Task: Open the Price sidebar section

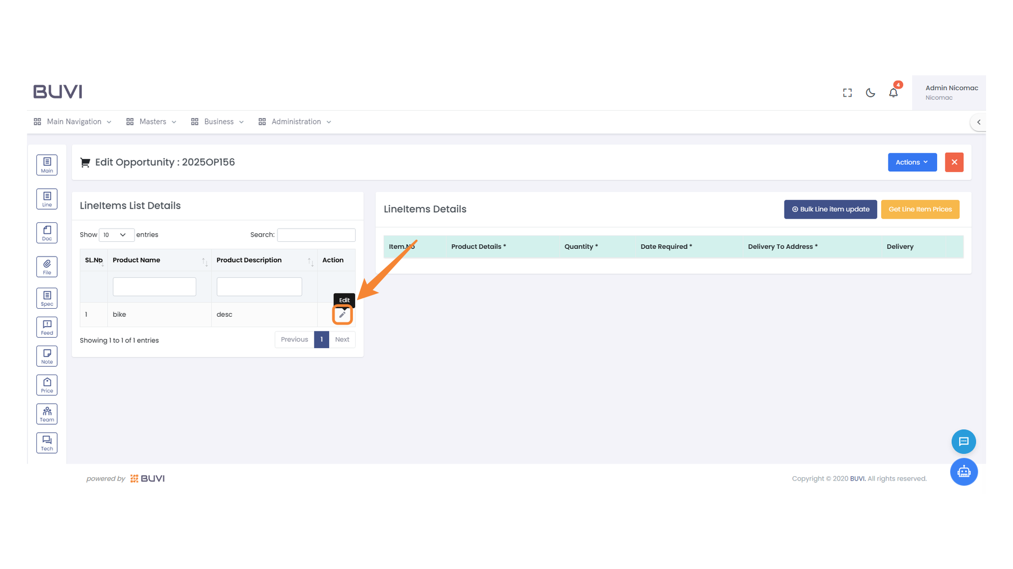Action: [47, 385]
